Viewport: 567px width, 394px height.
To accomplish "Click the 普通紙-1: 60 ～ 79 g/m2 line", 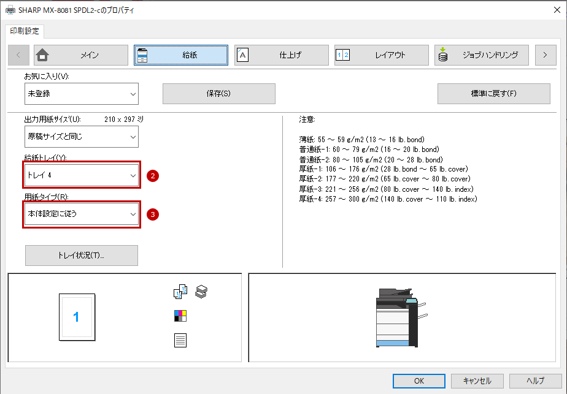I will [x=369, y=149].
